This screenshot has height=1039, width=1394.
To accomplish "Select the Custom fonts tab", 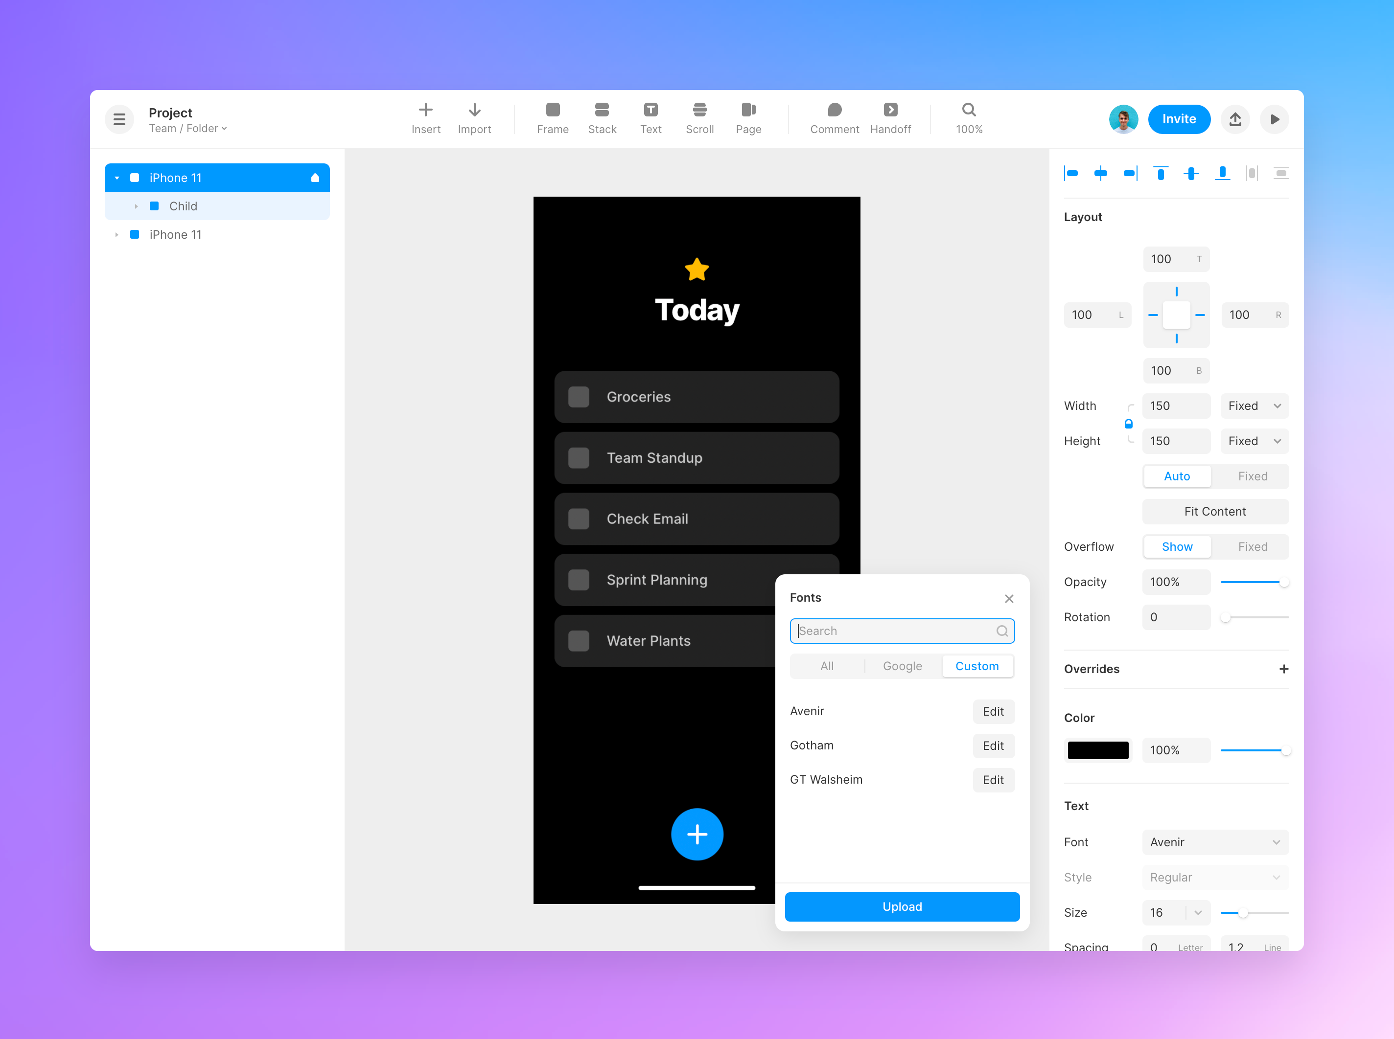I will (977, 667).
